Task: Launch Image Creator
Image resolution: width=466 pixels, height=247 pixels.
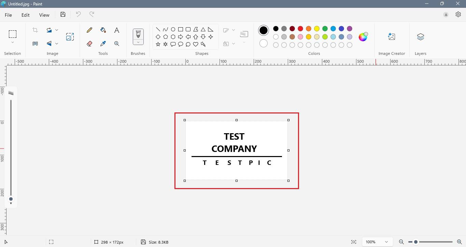Action: [x=392, y=37]
